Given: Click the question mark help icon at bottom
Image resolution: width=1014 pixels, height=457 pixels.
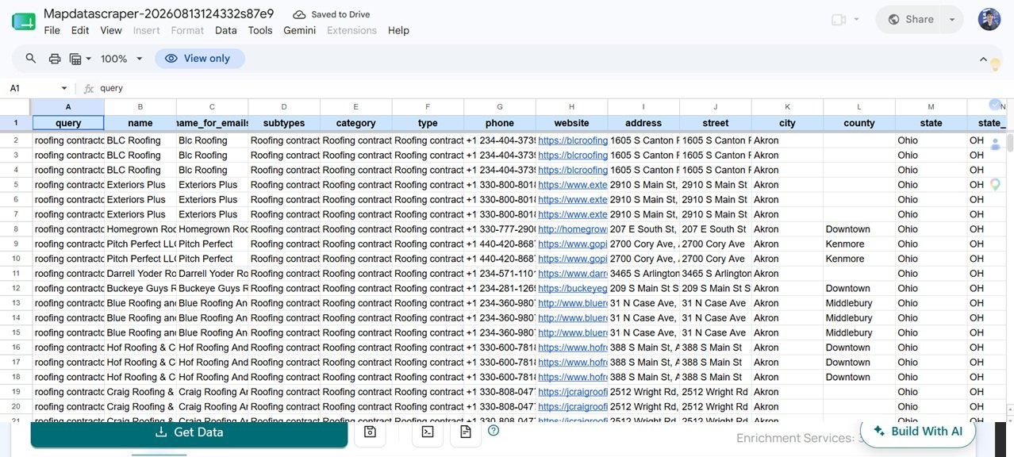Looking at the screenshot, I should coord(494,431).
